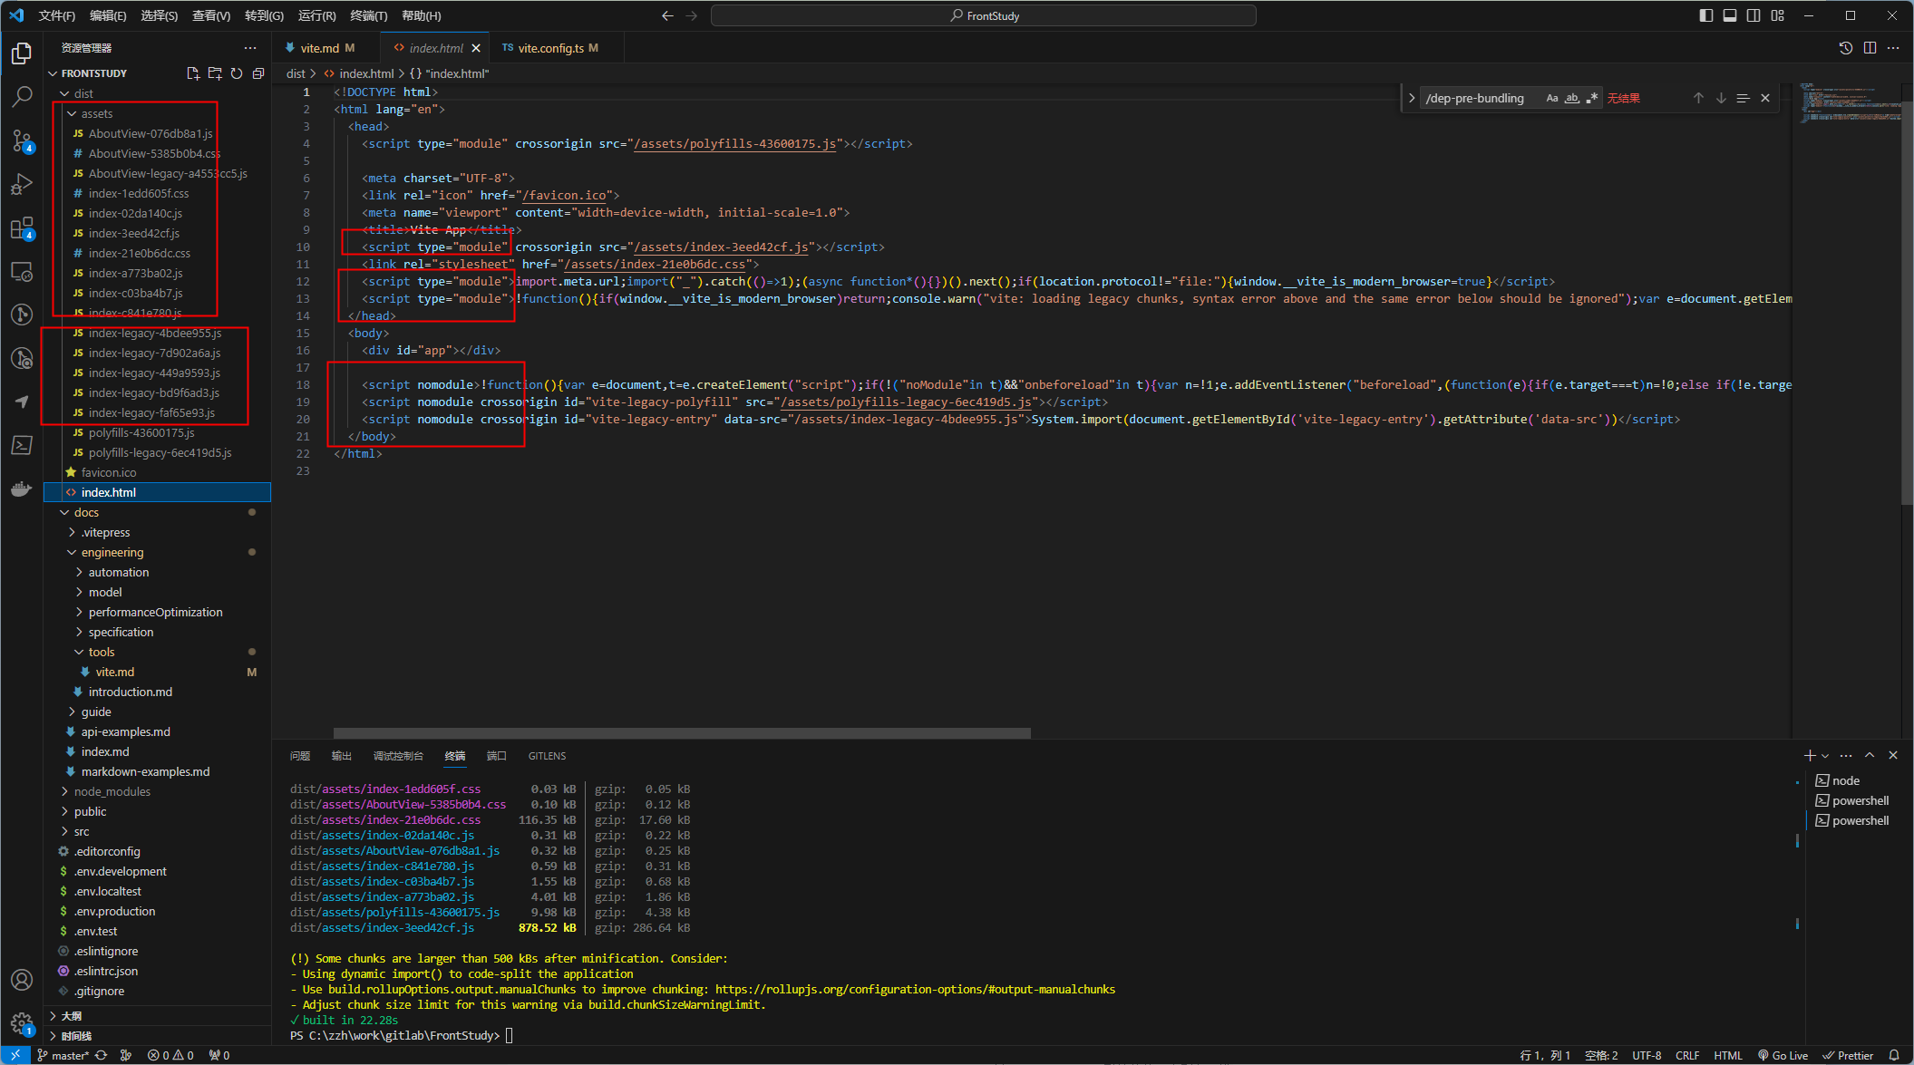Open Source Control view in activity bar
1914x1065 pixels.
22,140
